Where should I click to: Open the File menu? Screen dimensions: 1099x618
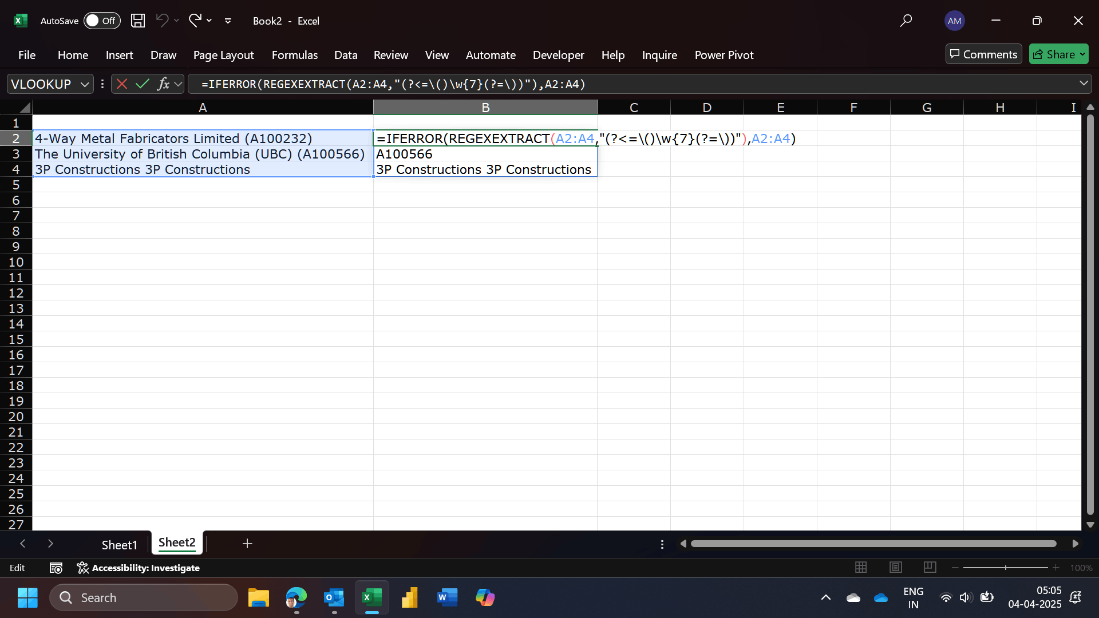coord(27,55)
